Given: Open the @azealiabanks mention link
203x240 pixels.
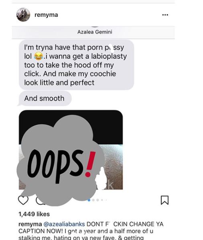Looking at the screenshot, I should (64, 224).
